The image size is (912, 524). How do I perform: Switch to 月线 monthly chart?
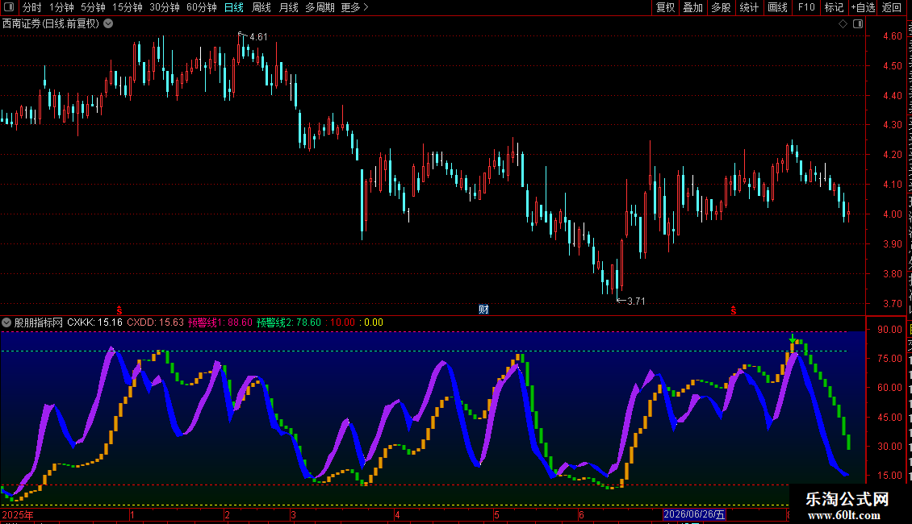(288, 7)
